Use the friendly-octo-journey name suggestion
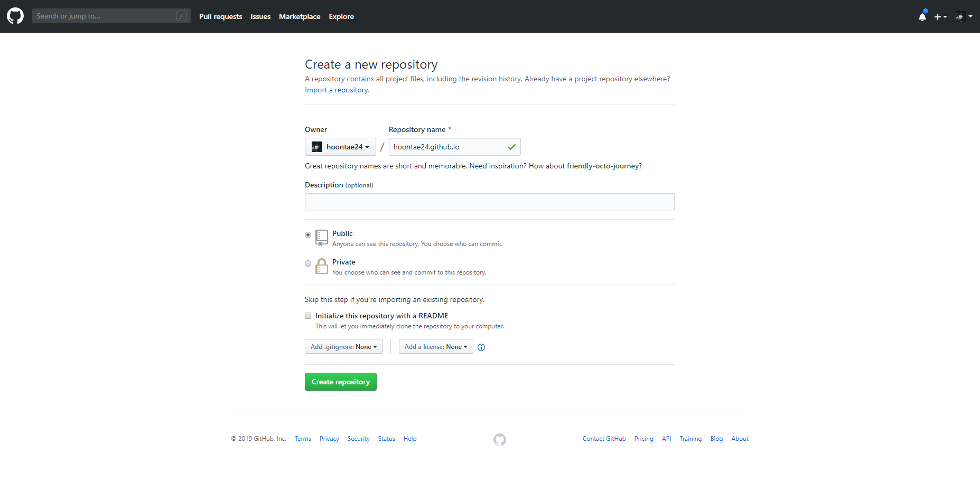Viewport: 980px width, 482px height. 603,166
